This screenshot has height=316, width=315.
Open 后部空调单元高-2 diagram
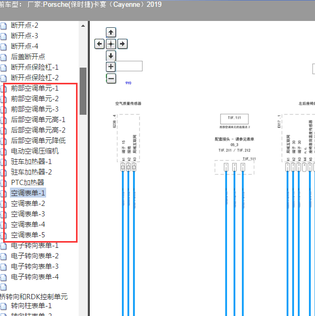[x=38, y=130]
